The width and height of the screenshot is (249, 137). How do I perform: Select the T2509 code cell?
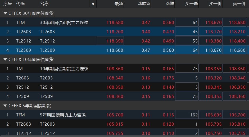click(x=22, y=96)
